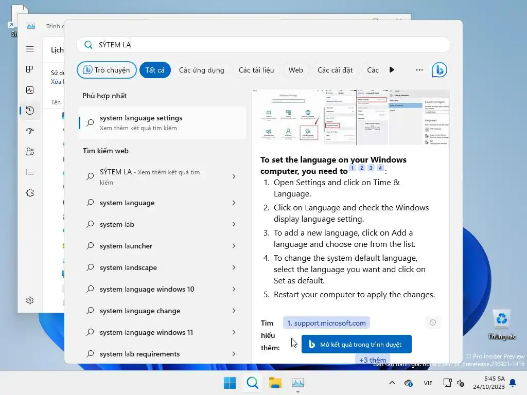Click 'Mở kết quả trong trình duyệt' button
Image resolution: width=527 pixels, height=395 pixels.
pyautogui.click(x=356, y=344)
